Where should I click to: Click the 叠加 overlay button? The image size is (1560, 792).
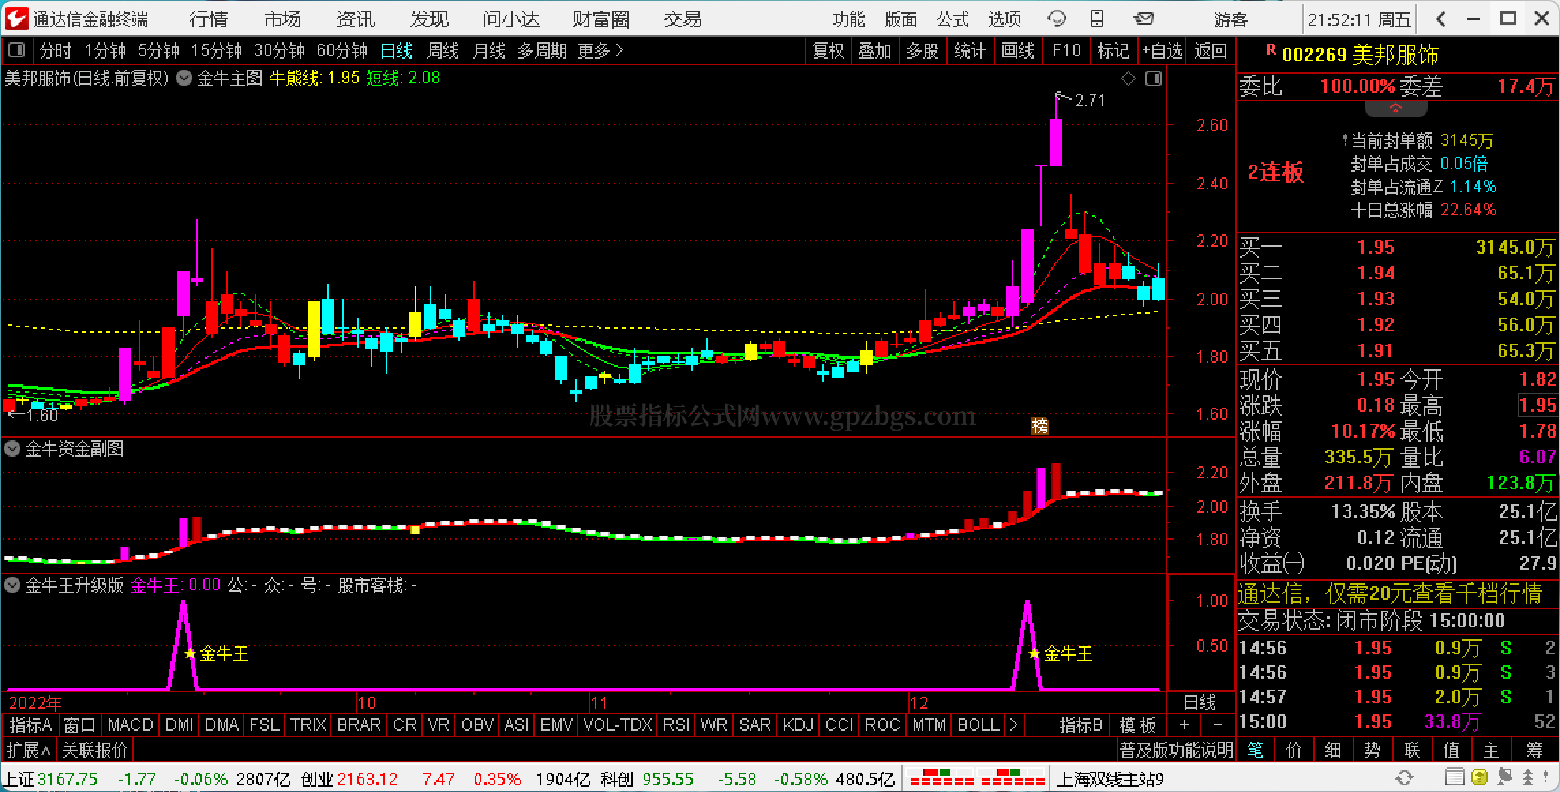pos(875,50)
